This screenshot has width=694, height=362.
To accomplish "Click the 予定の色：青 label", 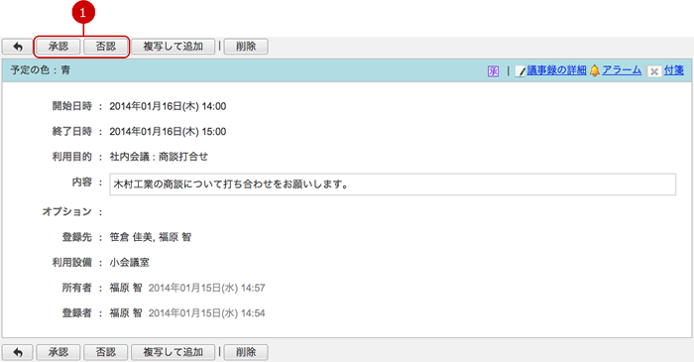I will pos(41,70).
